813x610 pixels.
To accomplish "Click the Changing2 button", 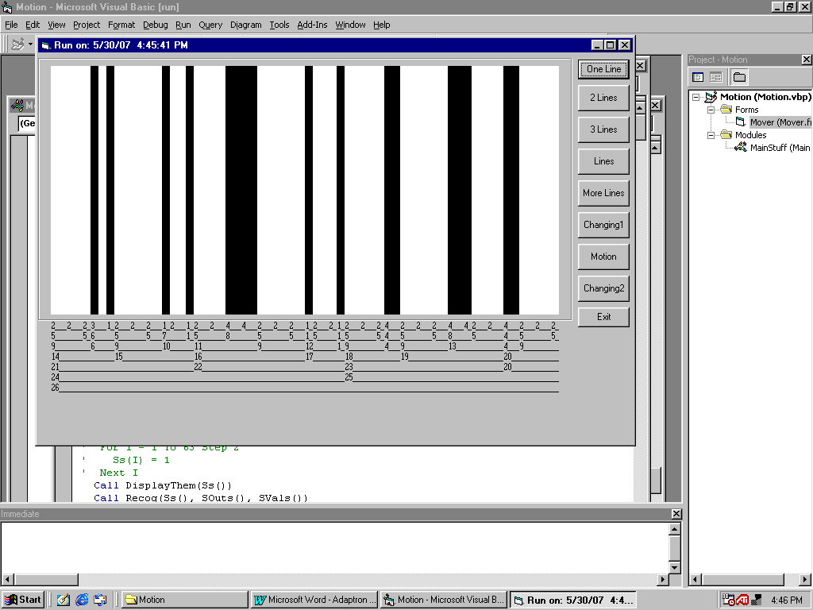I will click(x=603, y=288).
